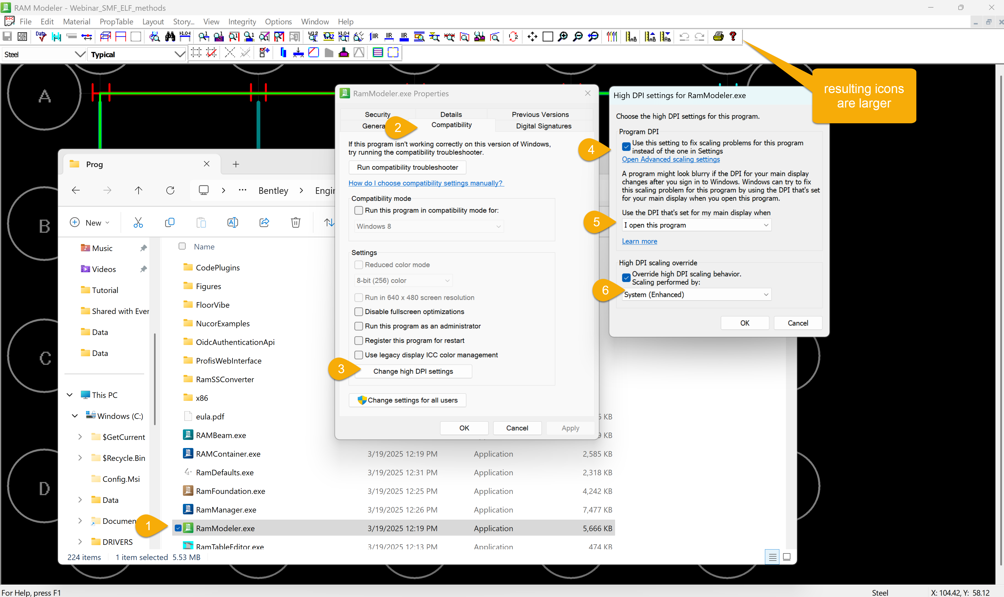Click the Save icon in RAM Modeler toolbar
The image size is (1004, 597).
tap(7, 37)
